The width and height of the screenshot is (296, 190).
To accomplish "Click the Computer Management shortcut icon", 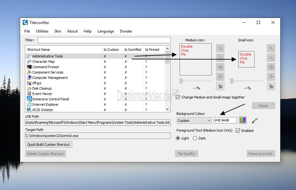I will pos(29,78).
